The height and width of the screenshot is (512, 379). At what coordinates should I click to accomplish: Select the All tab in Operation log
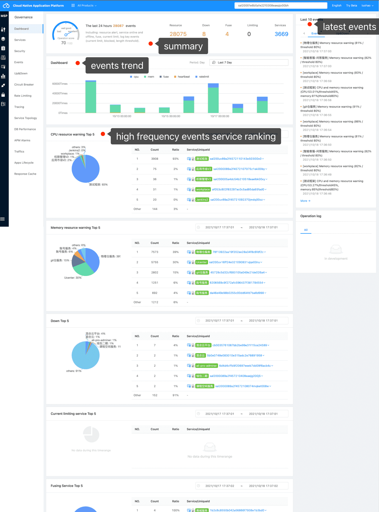[306, 230]
